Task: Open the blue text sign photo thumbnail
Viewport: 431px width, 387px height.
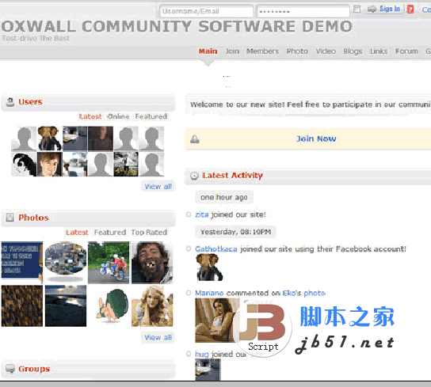Action: point(22,262)
